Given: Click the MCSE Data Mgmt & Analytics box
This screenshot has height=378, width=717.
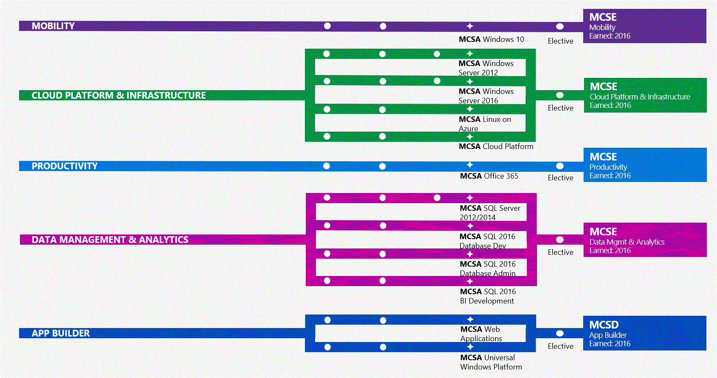Looking at the screenshot, I should (x=645, y=240).
